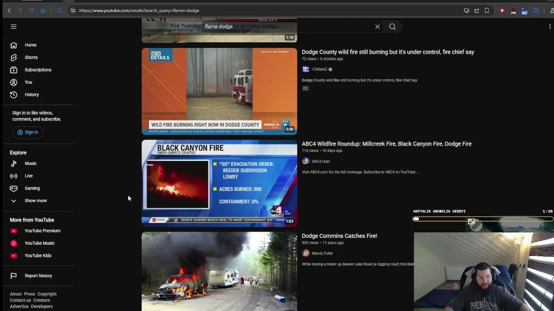Click the YouTube Premium logo icon
554x311 pixels.
coord(14,231)
